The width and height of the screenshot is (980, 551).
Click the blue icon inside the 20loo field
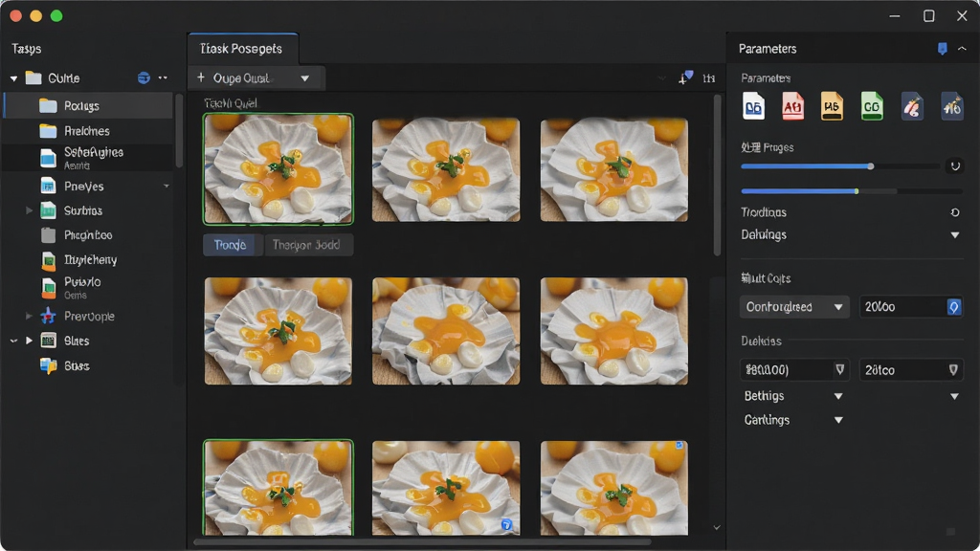(953, 307)
